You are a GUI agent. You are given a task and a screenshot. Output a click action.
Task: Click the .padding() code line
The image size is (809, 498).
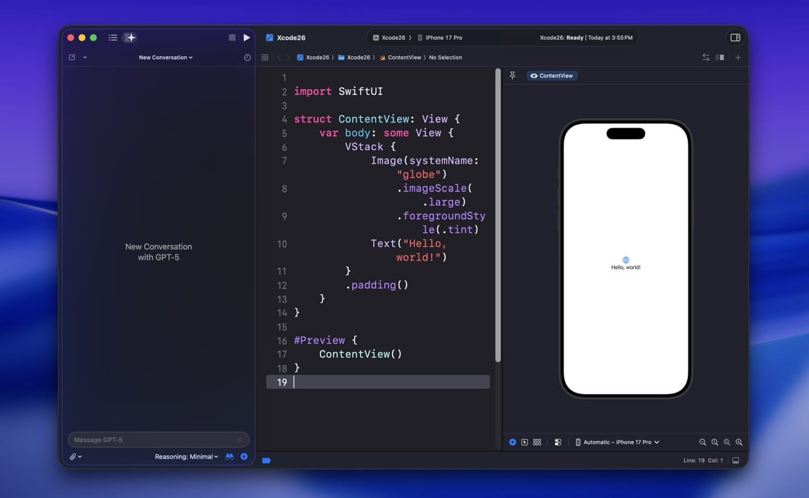[377, 285]
